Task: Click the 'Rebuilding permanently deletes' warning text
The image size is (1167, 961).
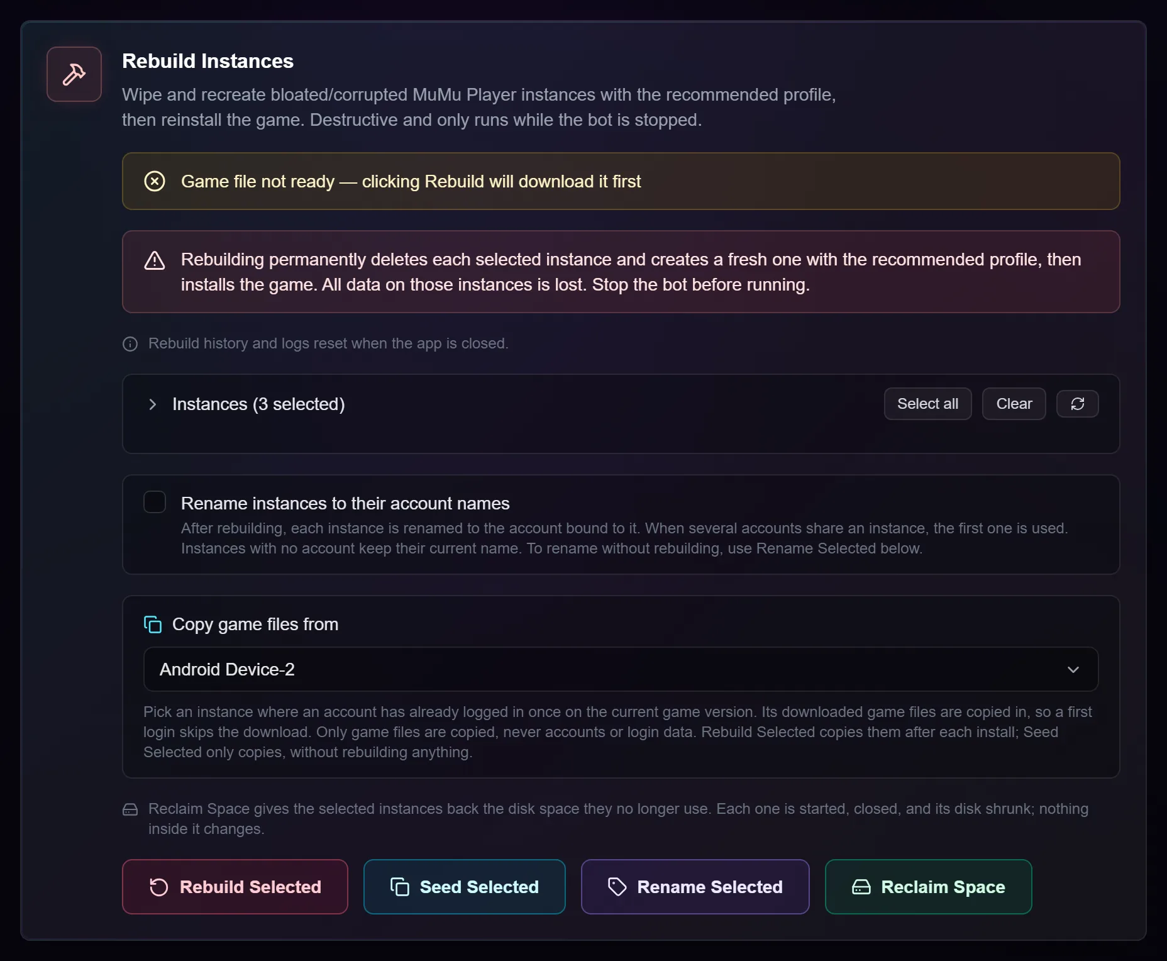Action: (x=631, y=272)
